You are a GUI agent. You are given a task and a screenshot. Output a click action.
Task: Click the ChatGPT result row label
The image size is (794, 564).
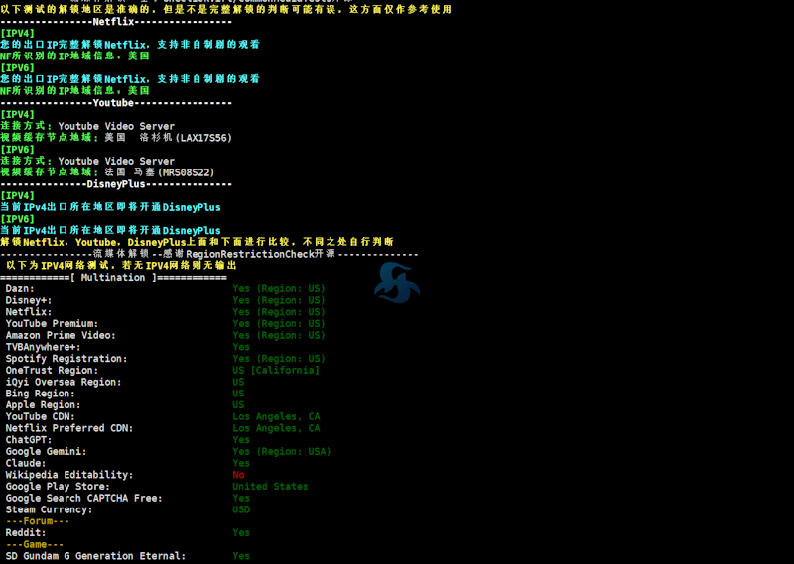(x=29, y=440)
